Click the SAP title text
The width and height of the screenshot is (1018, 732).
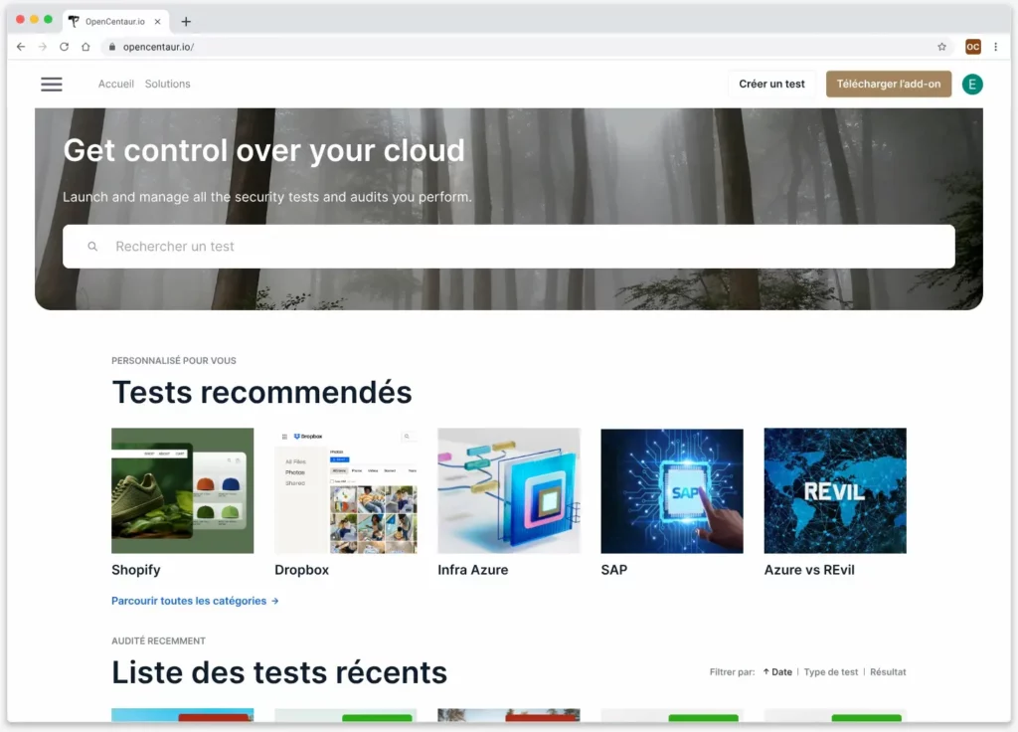pyautogui.click(x=614, y=570)
